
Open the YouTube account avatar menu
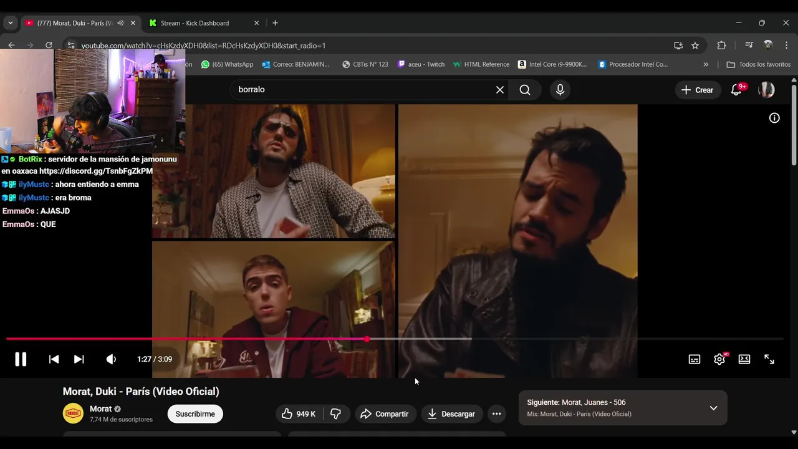coord(766,90)
